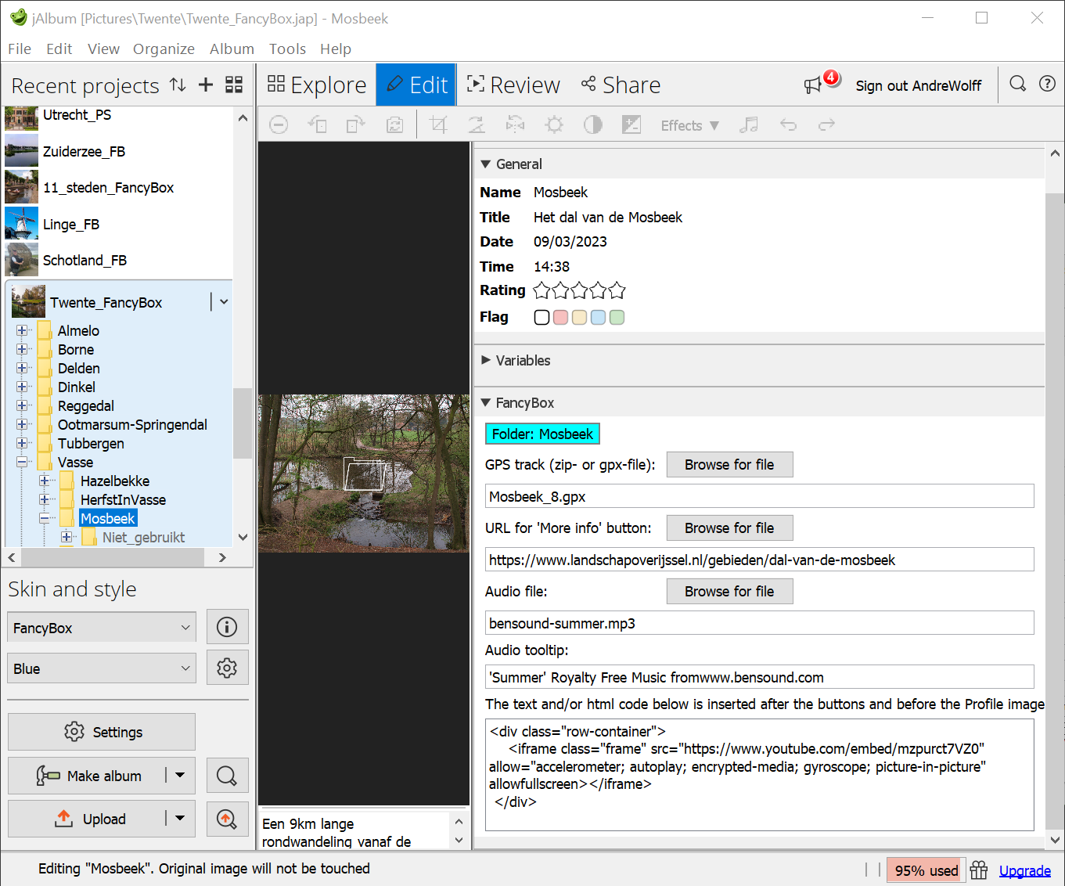Image resolution: width=1065 pixels, height=886 pixels.
Task: Click the half-circle contrast icon
Action: pos(593,125)
